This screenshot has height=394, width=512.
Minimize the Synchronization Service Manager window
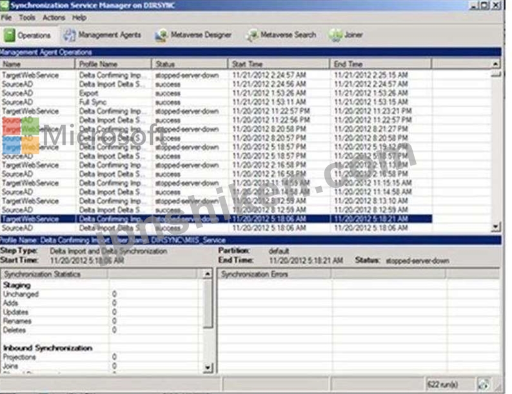(x=473, y=5)
